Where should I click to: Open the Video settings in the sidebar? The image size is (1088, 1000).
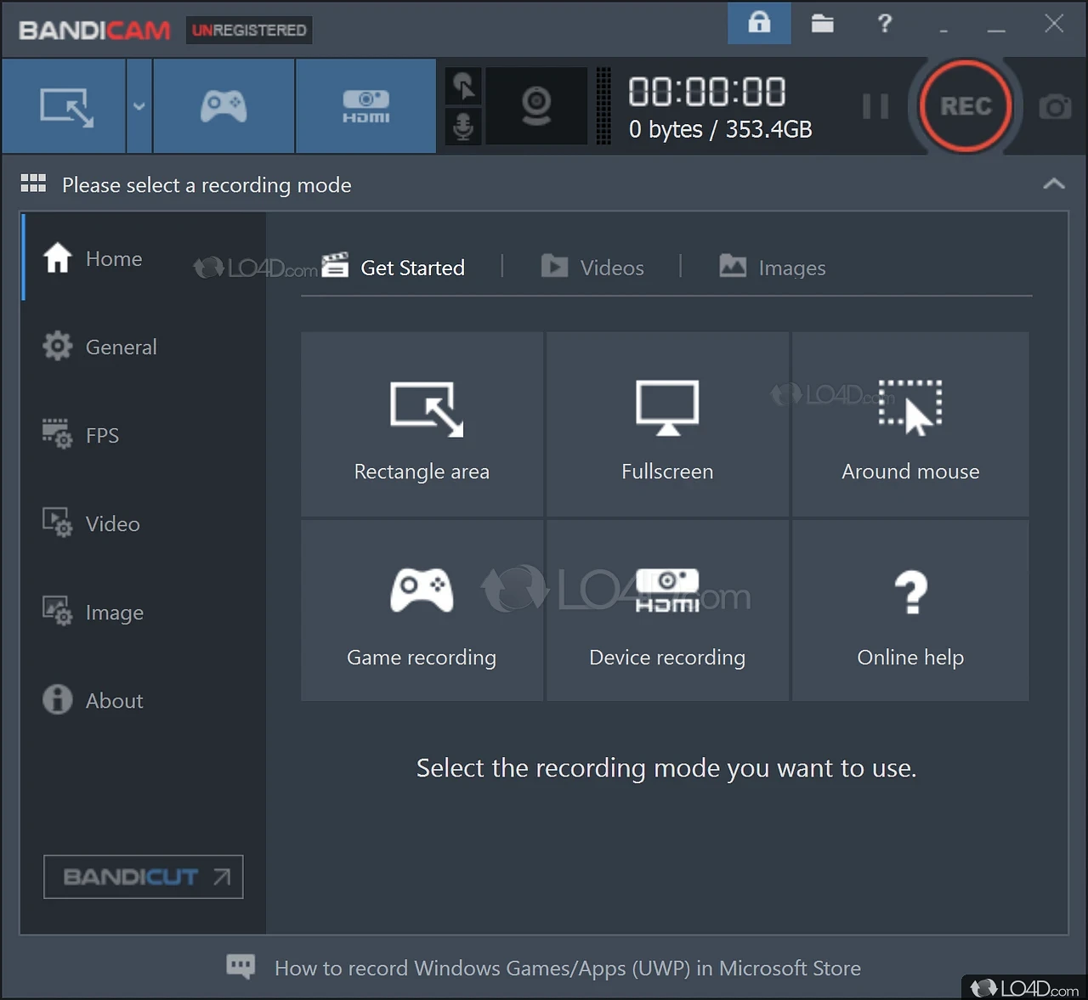coord(110,523)
